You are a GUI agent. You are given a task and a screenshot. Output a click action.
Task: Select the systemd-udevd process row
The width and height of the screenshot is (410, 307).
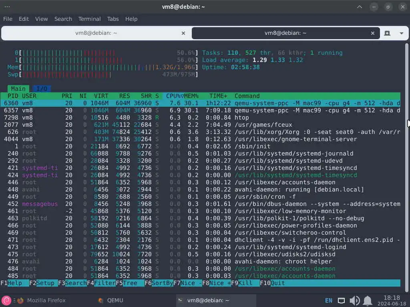200,161
